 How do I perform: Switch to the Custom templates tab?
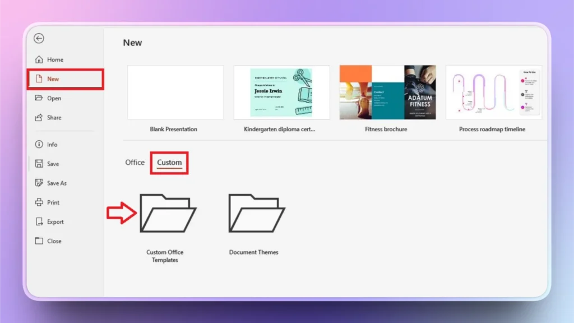pos(169,162)
